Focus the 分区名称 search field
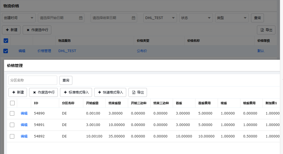Screen dimensions: 283x154 (33, 80)
